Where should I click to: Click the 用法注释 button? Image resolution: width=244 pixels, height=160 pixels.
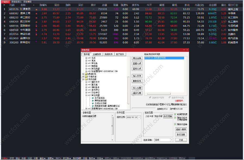(137, 58)
